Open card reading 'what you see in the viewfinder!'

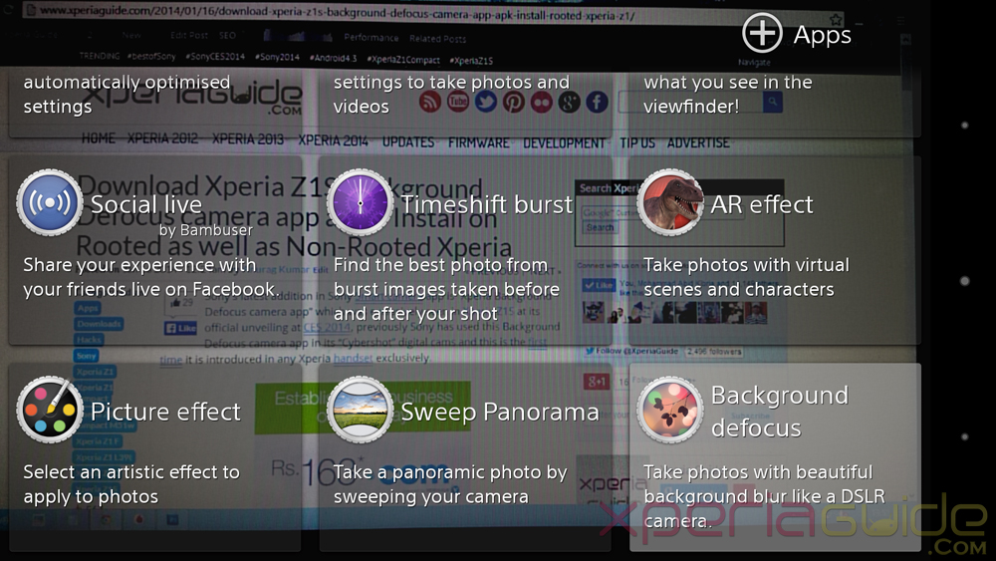(x=775, y=103)
